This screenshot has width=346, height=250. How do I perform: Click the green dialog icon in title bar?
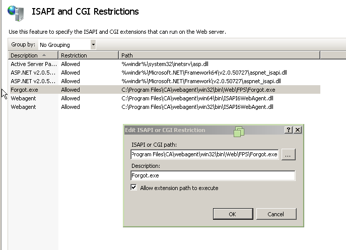(x=239, y=132)
